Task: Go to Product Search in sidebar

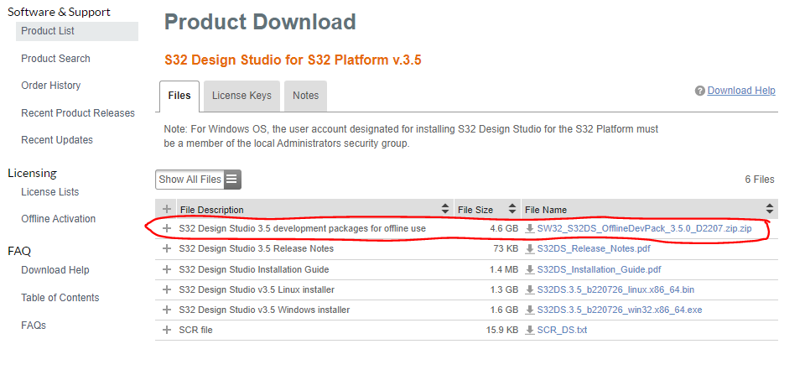Action: click(55, 59)
